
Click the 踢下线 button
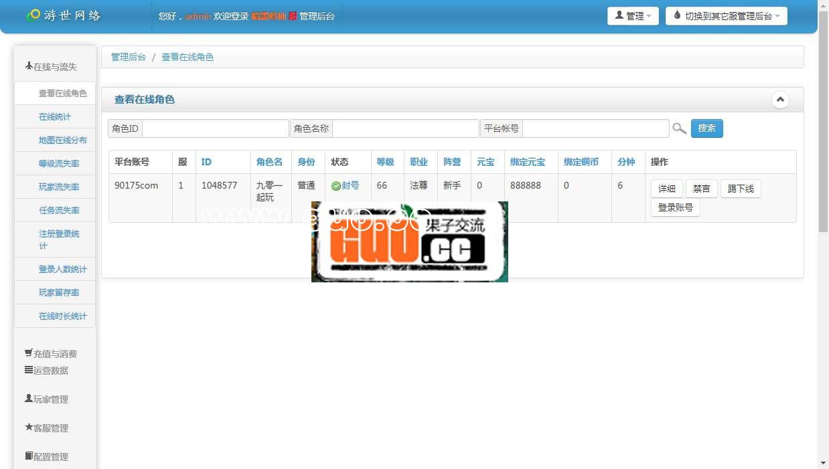tap(741, 189)
